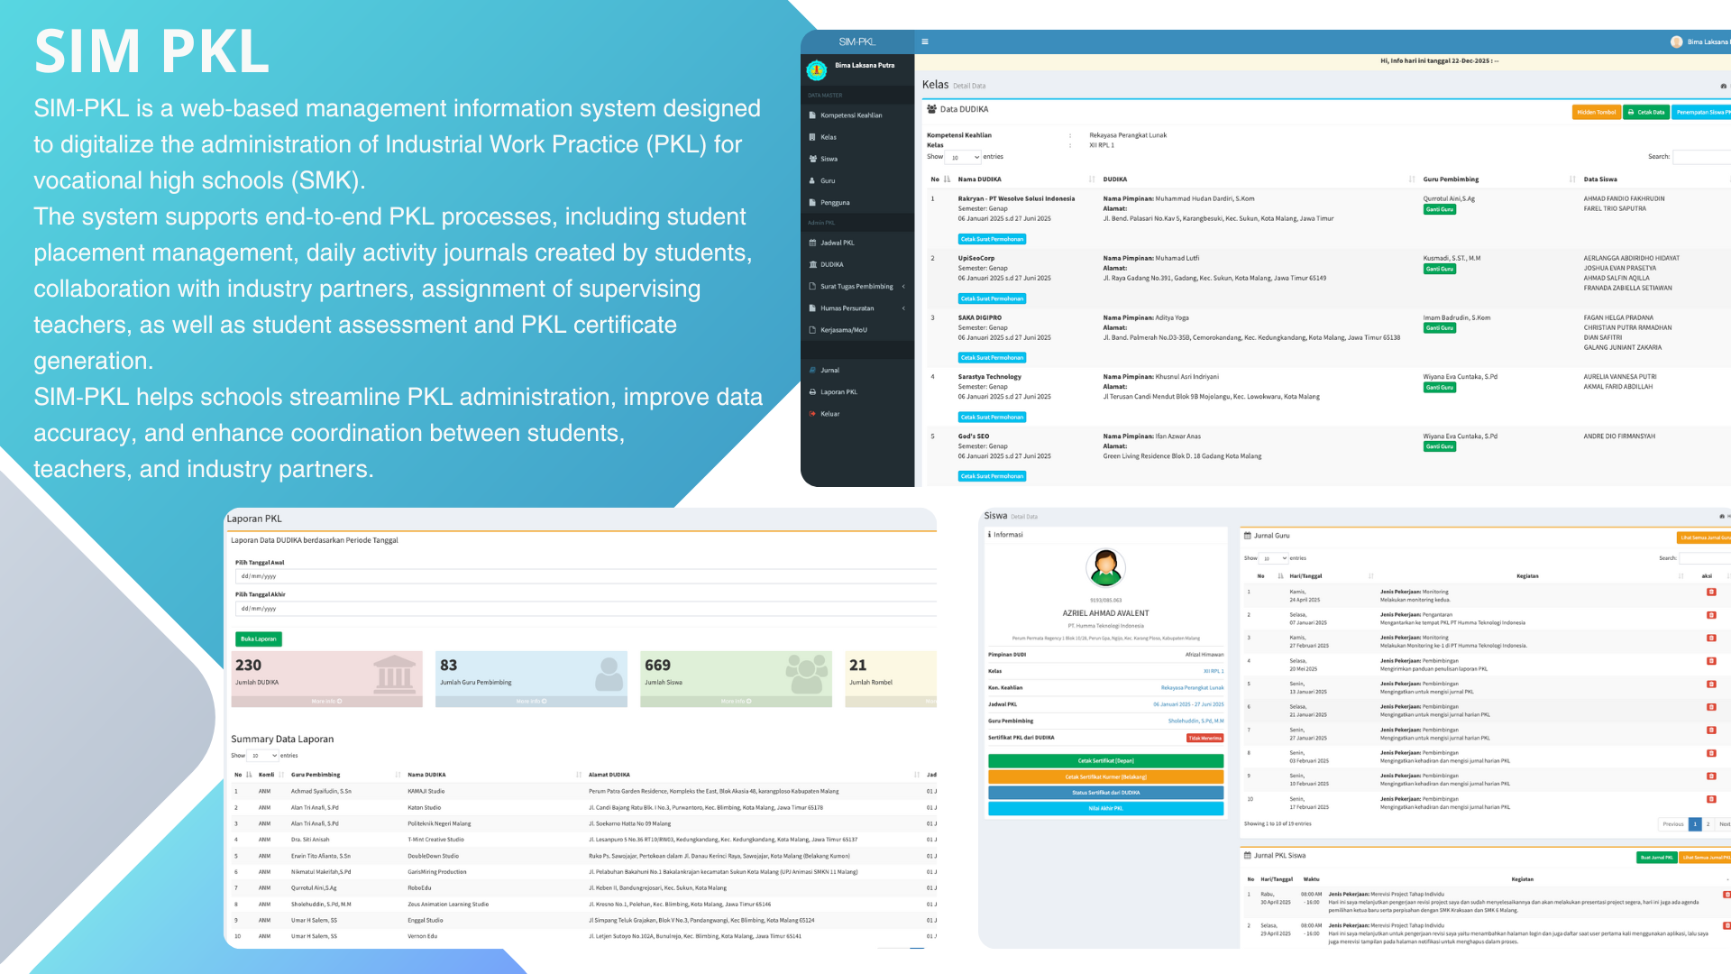
Task: Open Laporan PKL from the sidebar
Action: [x=838, y=392]
